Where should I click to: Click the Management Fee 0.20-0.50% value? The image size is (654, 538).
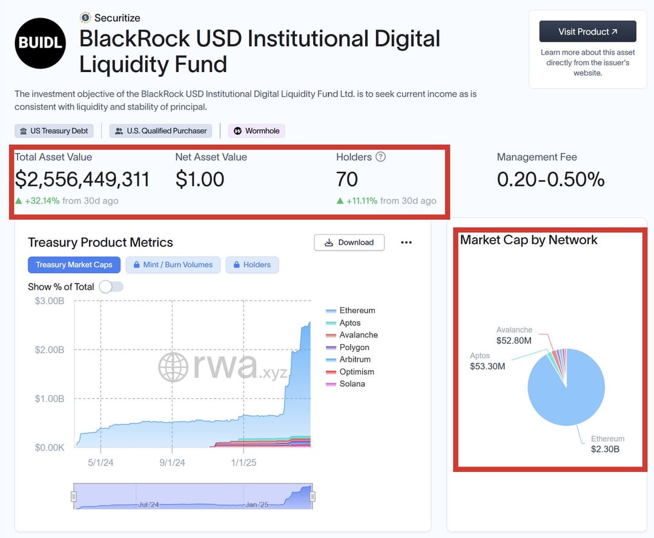[x=550, y=179]
